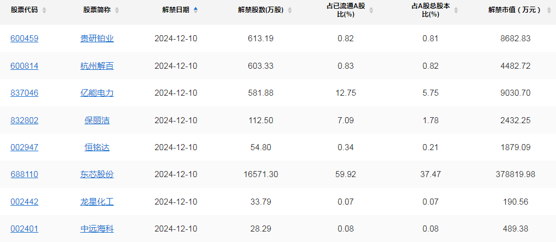556x242 pixels.
Task: Open 东芯股份 stock name link
Action: (x=97, y=175)
